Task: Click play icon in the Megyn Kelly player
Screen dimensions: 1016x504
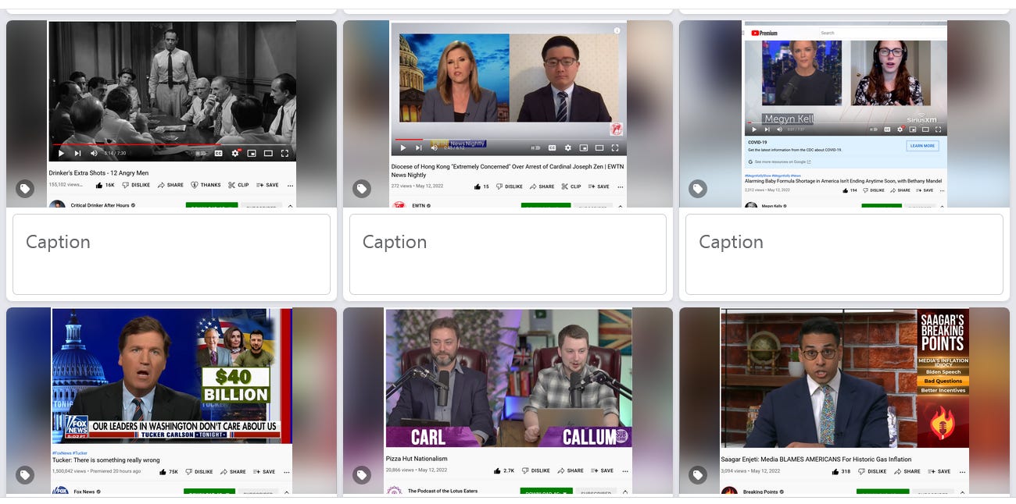Action: (x=754, y=130)
